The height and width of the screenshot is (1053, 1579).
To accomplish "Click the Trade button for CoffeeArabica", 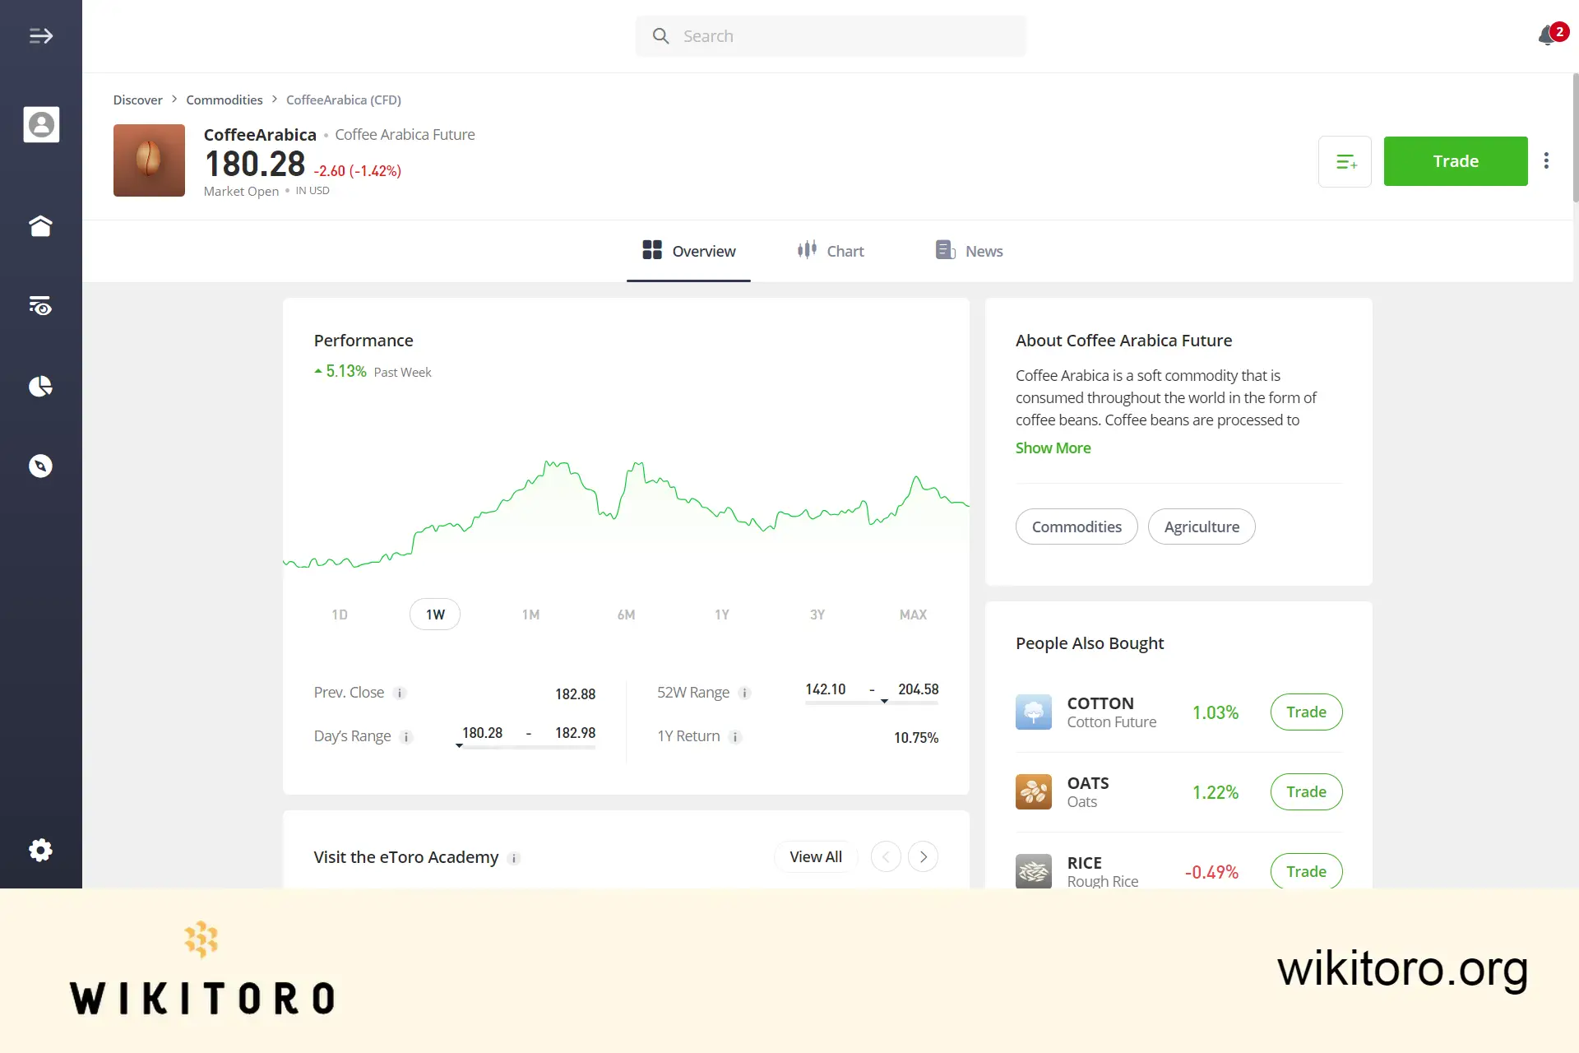I will (1455, 160).
